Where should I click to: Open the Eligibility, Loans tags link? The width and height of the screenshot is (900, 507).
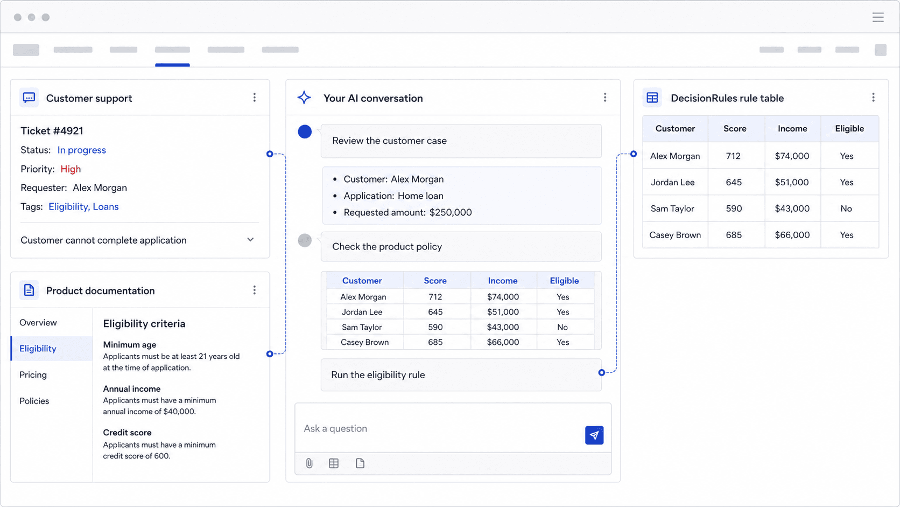(x=83, y=207)
